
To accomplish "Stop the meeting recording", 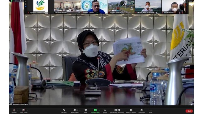I will (x=119, y=110).
